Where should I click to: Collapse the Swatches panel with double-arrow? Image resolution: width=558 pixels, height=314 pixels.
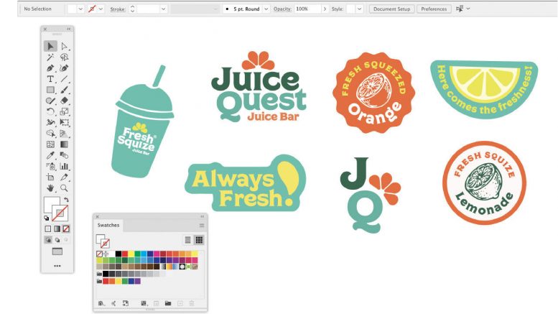[x=202, y=216]
